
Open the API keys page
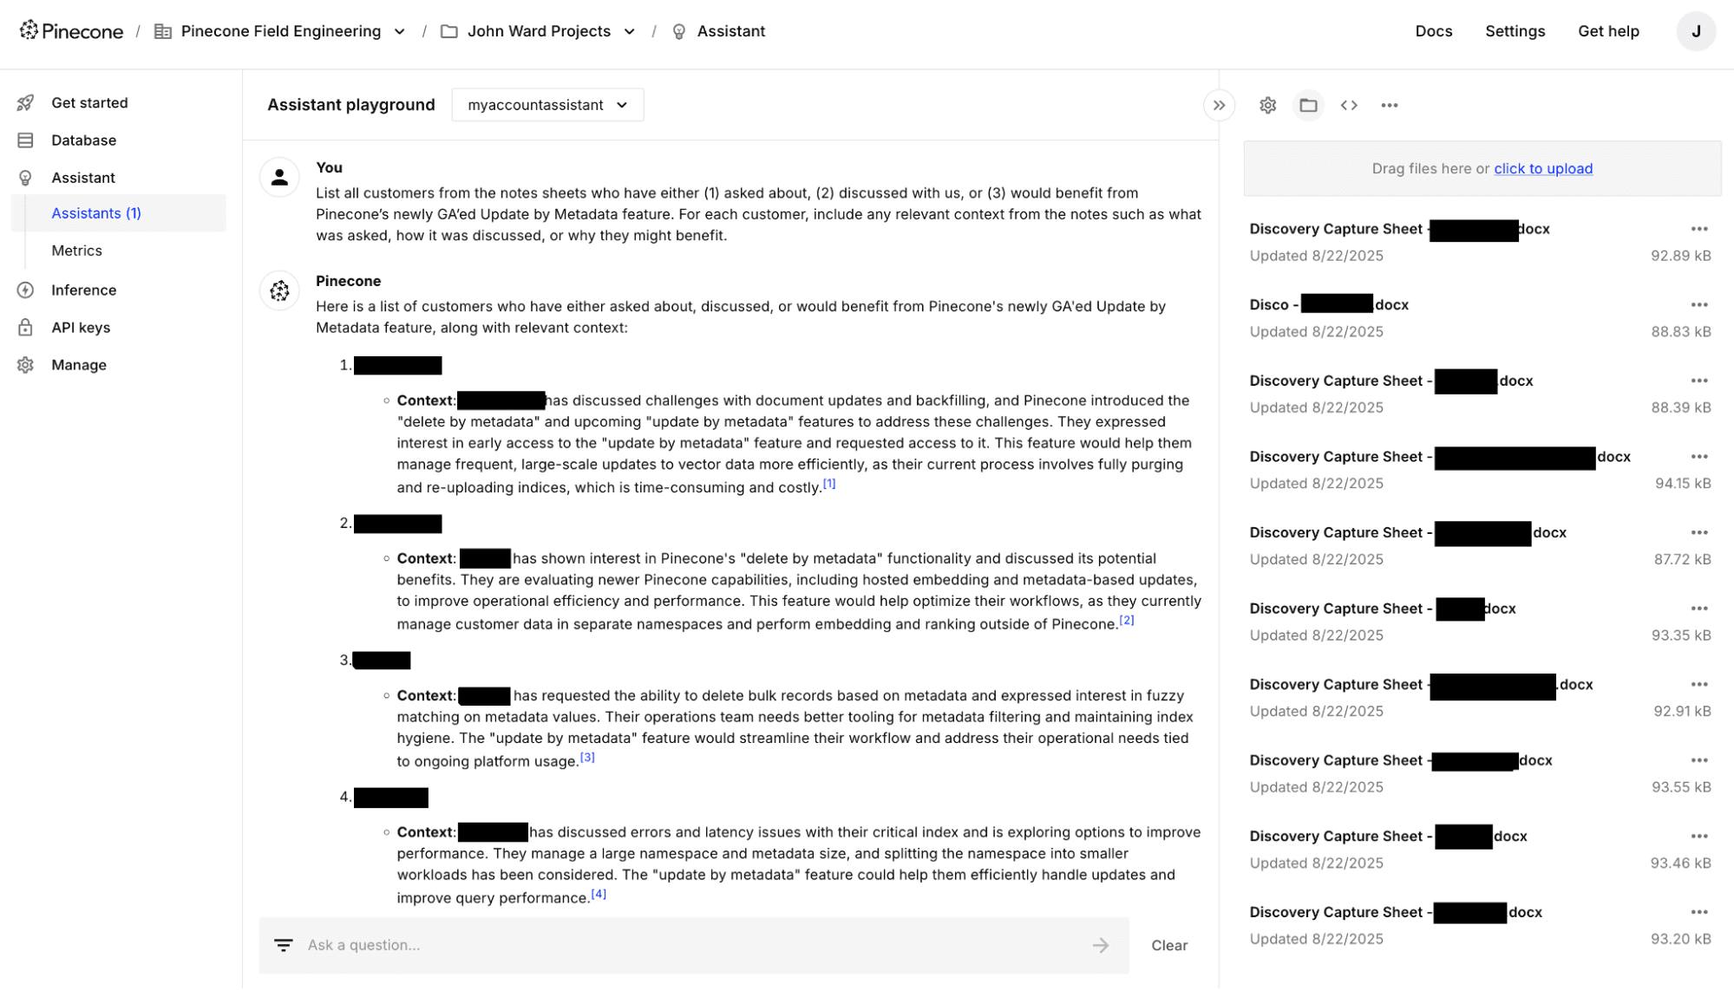[x=81, y=328]
